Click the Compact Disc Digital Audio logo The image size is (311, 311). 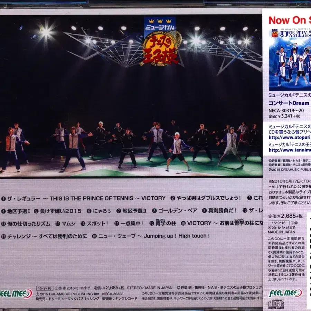pos(276,304)
